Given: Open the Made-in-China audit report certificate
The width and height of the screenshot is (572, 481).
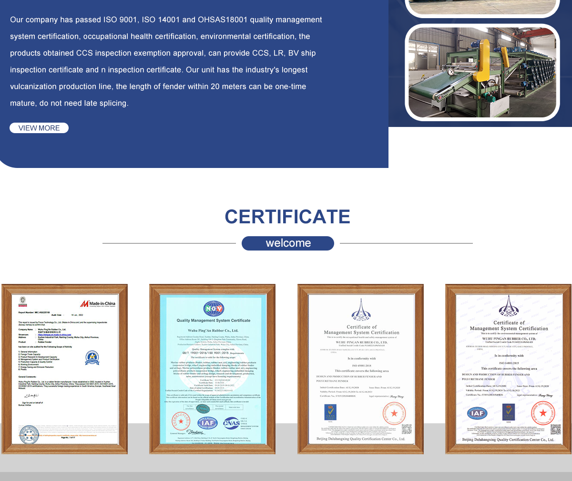Looking at the screenshot, I should (65, 369).
